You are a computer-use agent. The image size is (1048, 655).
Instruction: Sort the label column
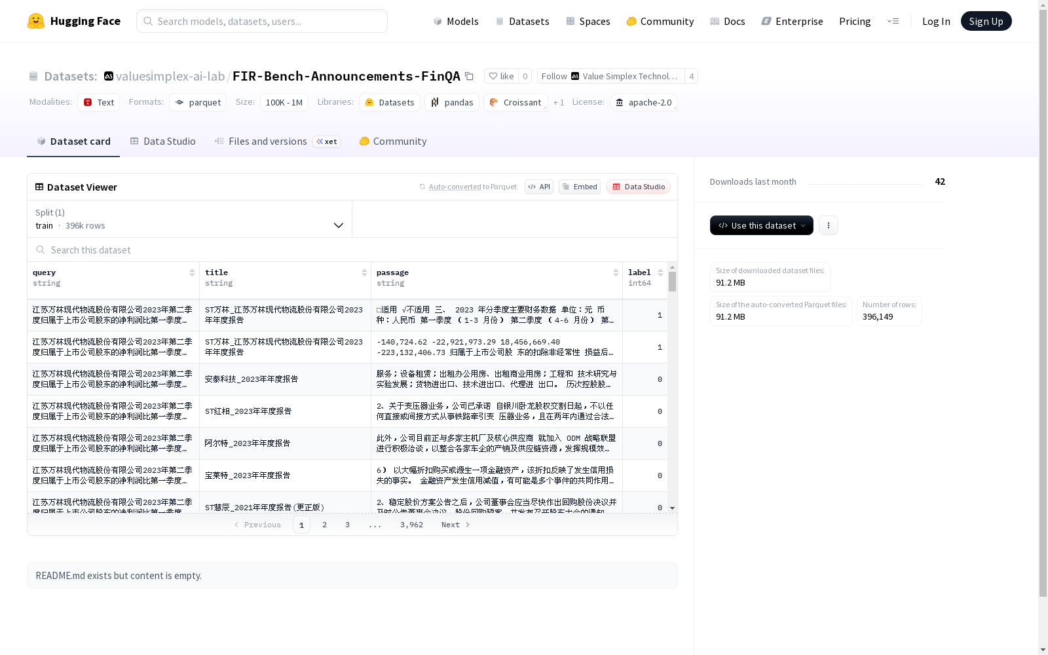[660, 272]
